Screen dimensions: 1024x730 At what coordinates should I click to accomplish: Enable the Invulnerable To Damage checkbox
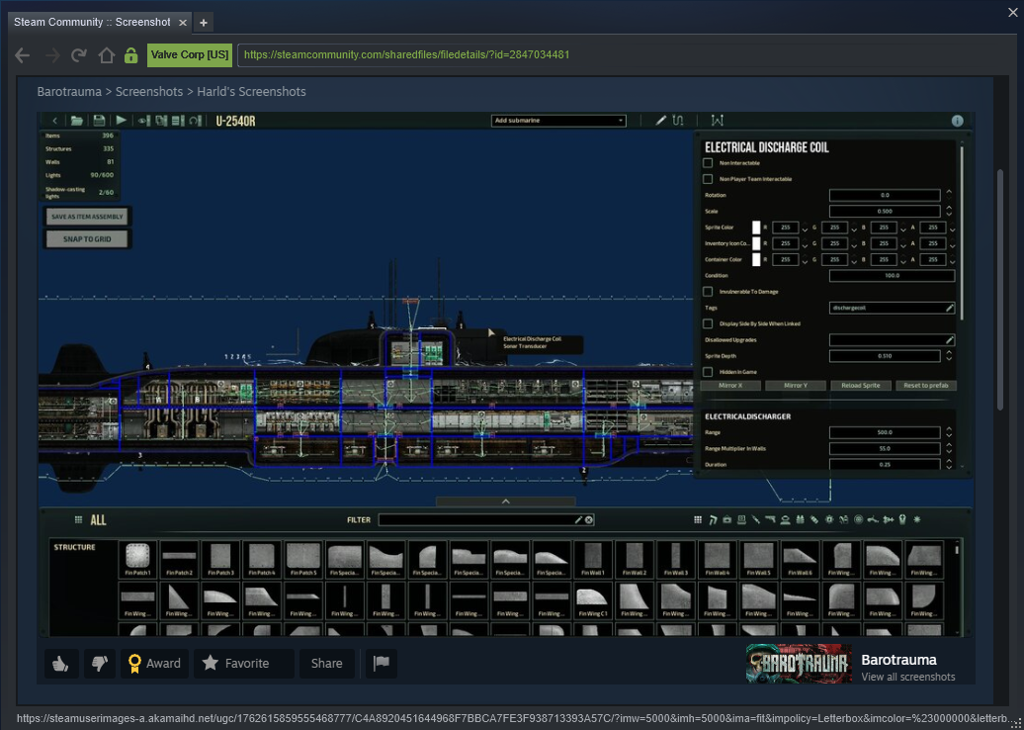708,292
